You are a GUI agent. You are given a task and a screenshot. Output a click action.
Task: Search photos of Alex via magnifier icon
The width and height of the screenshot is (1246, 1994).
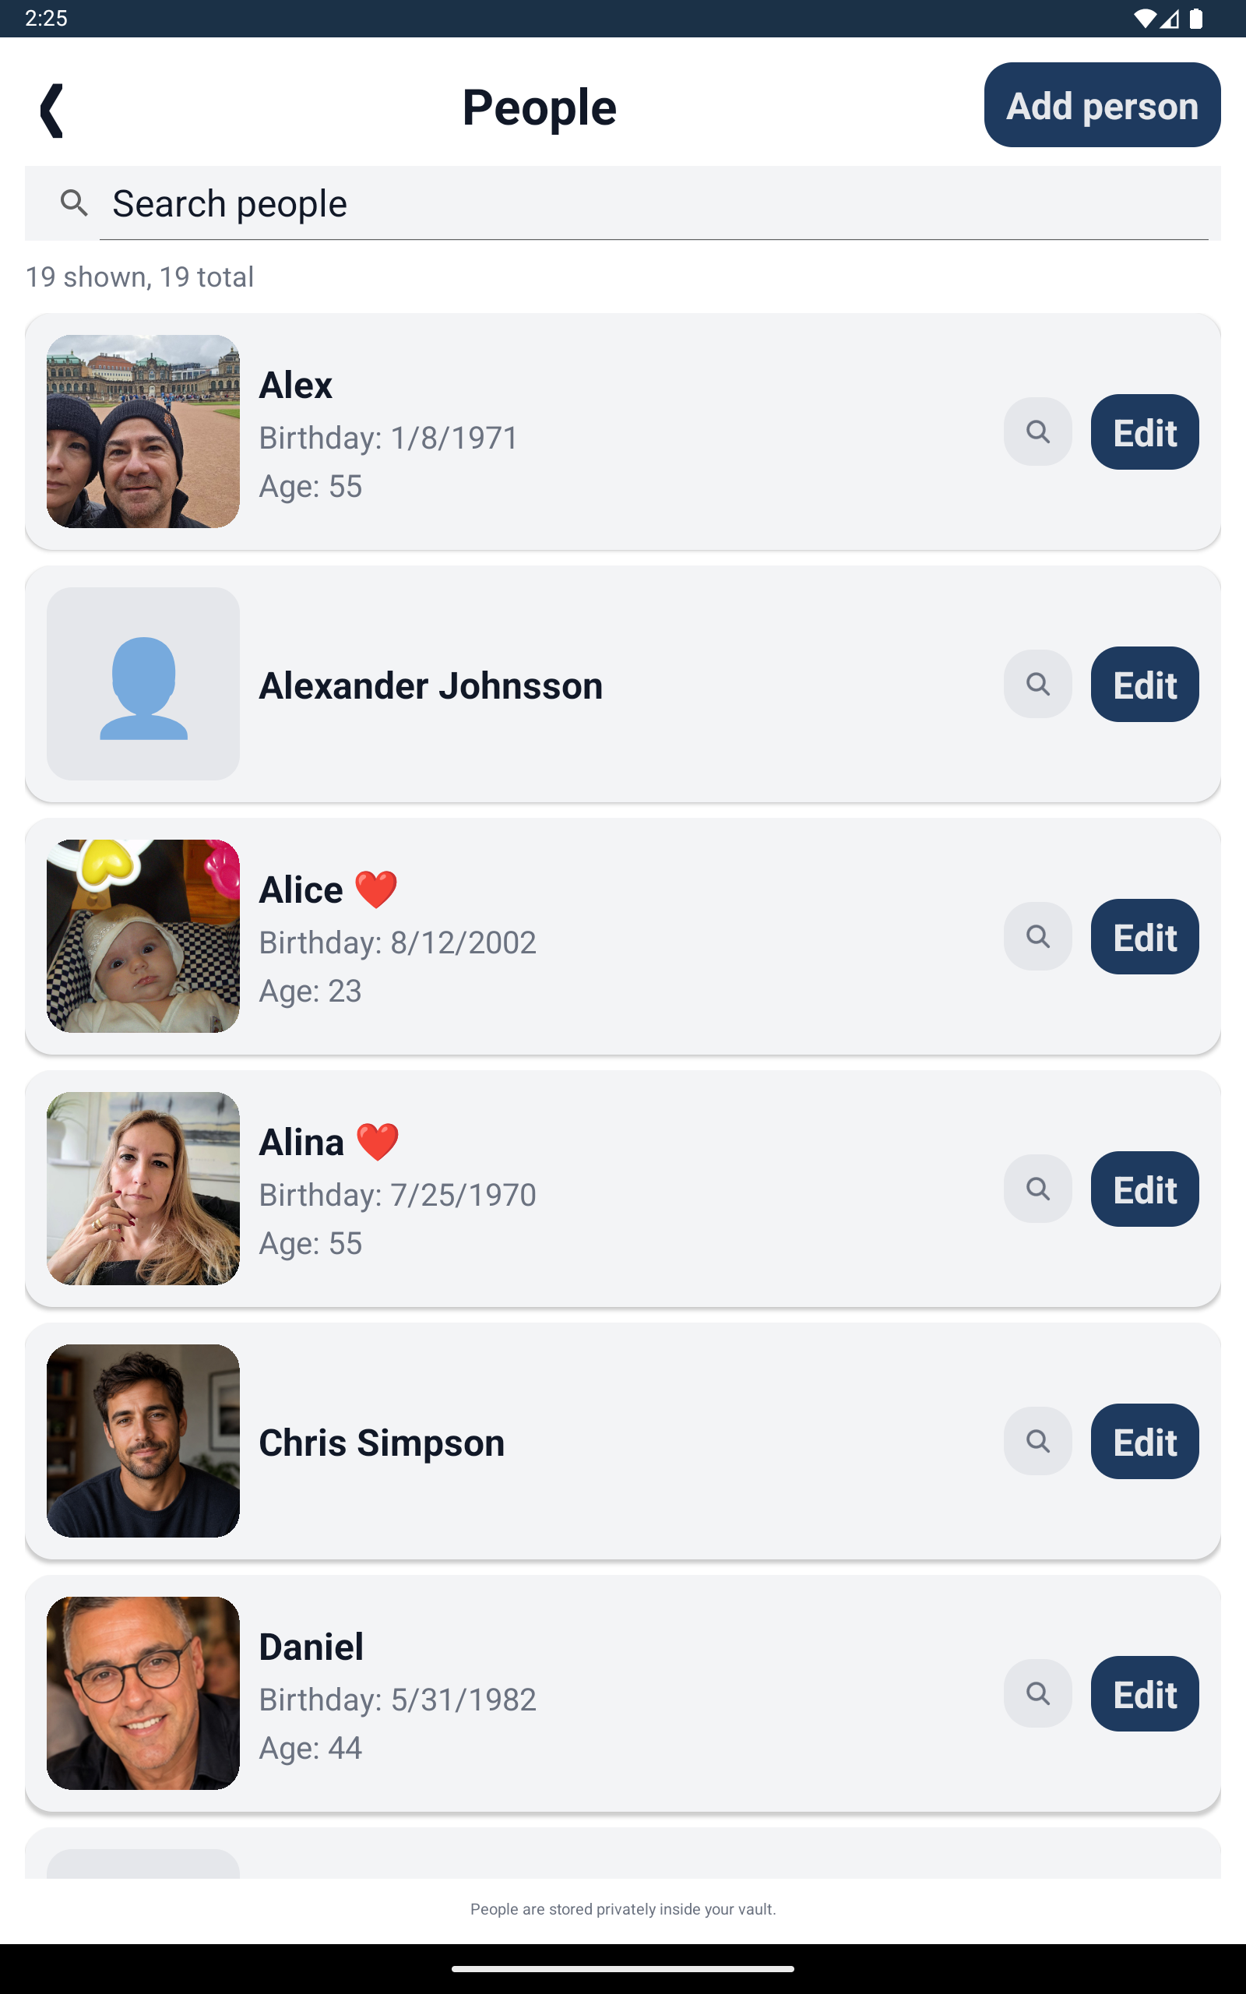pyautogui.click(x=1037, y=432)
